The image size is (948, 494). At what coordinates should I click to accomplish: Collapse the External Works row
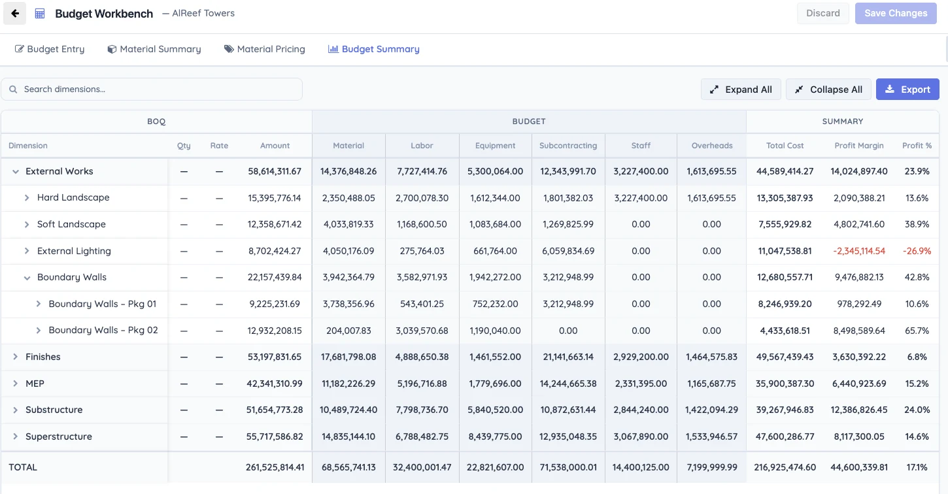(16, 172)
